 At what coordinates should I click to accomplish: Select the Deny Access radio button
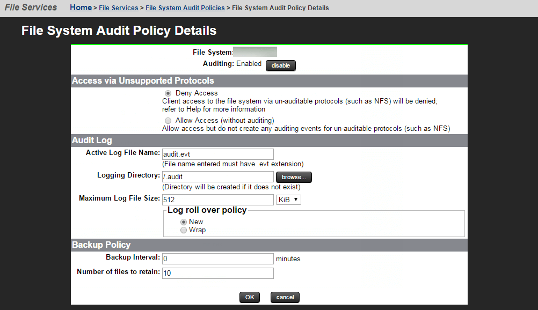click(x=169, y=93)
